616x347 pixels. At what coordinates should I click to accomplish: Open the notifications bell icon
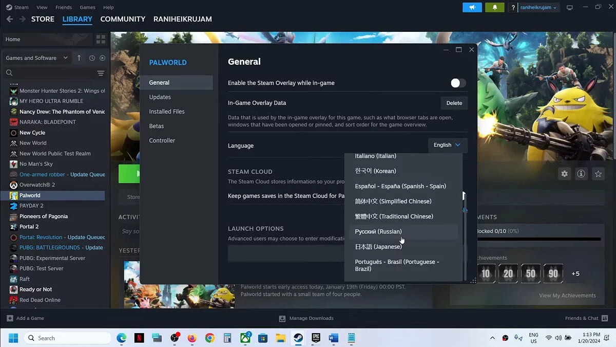(495, 7)
